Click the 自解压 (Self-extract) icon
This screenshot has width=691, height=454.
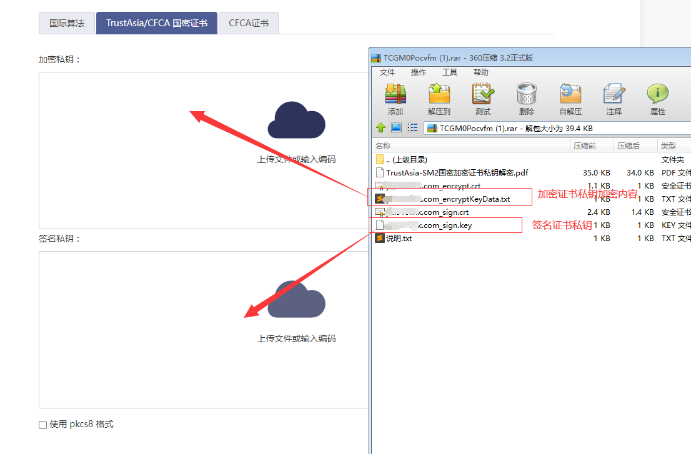[570, 99]
